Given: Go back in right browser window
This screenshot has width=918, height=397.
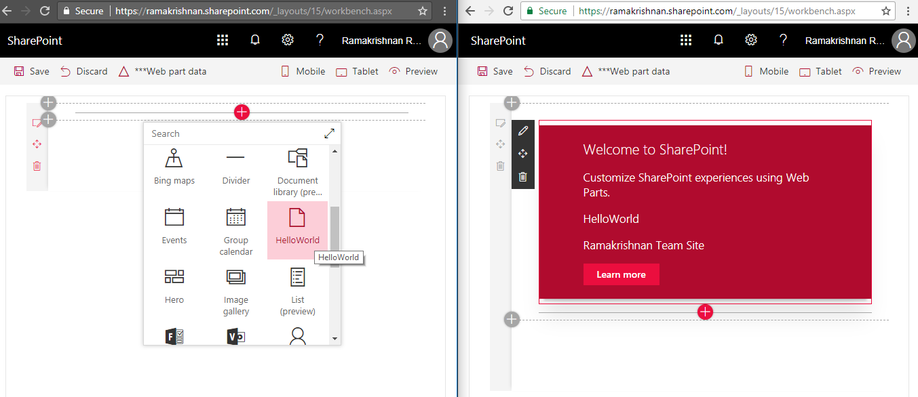Looking at the screenshot, I should click(x=470, y=11).
